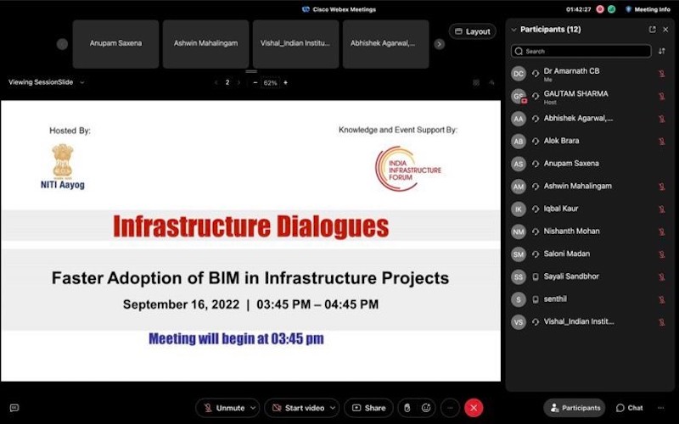Click muted mic icon for Saloni Madan

(662, 254)
